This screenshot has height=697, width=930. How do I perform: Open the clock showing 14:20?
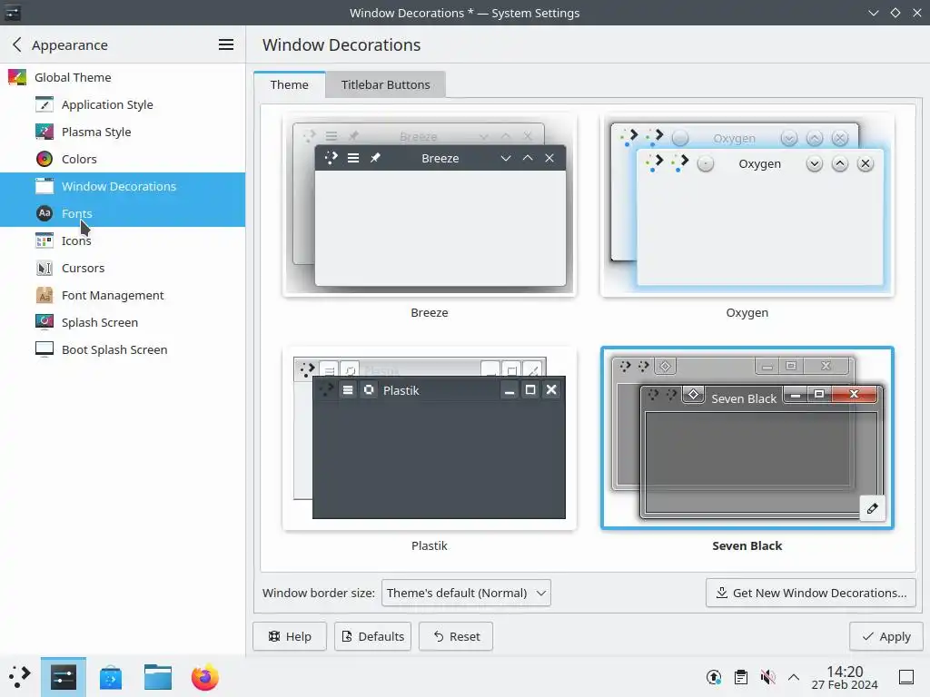coord(845,677)
